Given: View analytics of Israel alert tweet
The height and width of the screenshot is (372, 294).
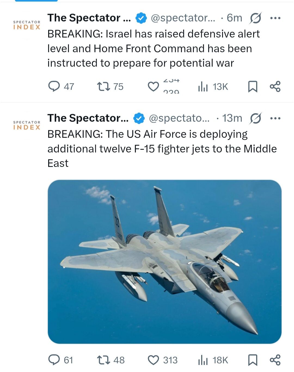Looking at the screenshot, I should [x=203, y=87].
